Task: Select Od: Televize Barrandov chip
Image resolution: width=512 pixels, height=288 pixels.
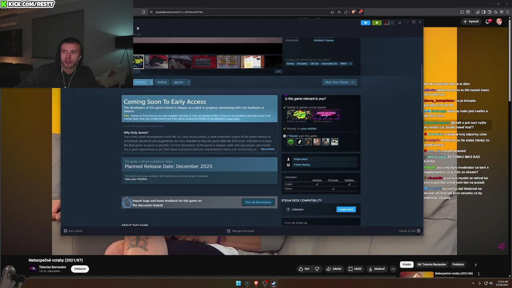Action: [432, 264]
